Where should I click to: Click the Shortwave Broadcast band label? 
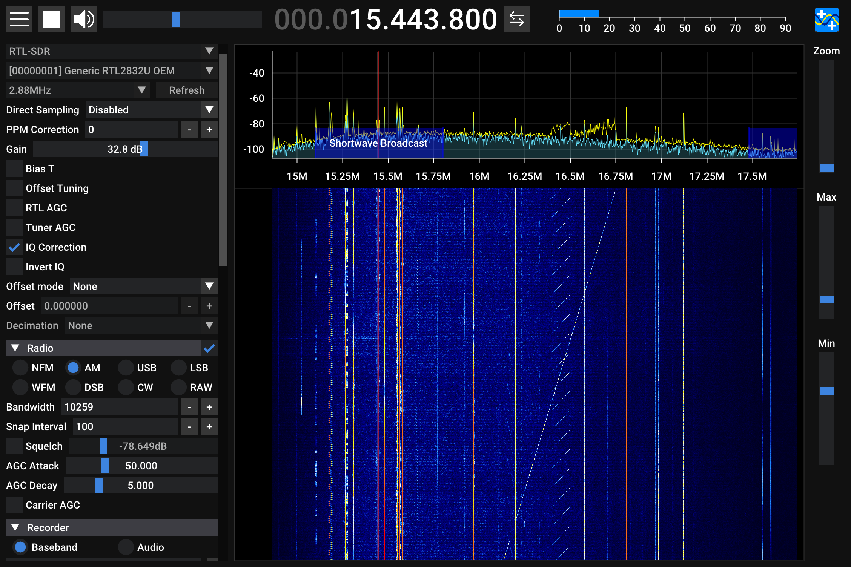tap(378, 143)
